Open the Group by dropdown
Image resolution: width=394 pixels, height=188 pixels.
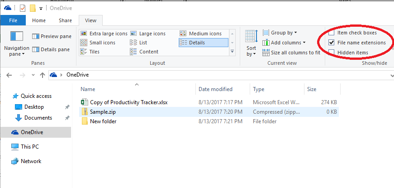[x=280, y=33]
